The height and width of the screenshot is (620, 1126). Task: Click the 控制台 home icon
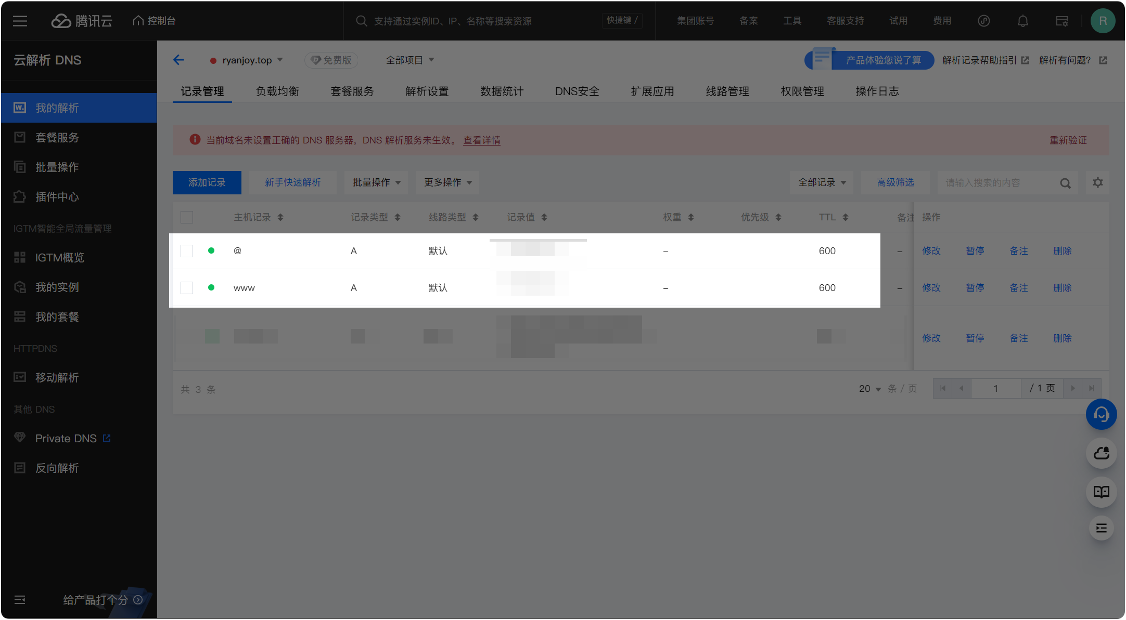pos(137,20)
